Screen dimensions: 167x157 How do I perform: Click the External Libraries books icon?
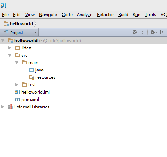pos(11,107)
